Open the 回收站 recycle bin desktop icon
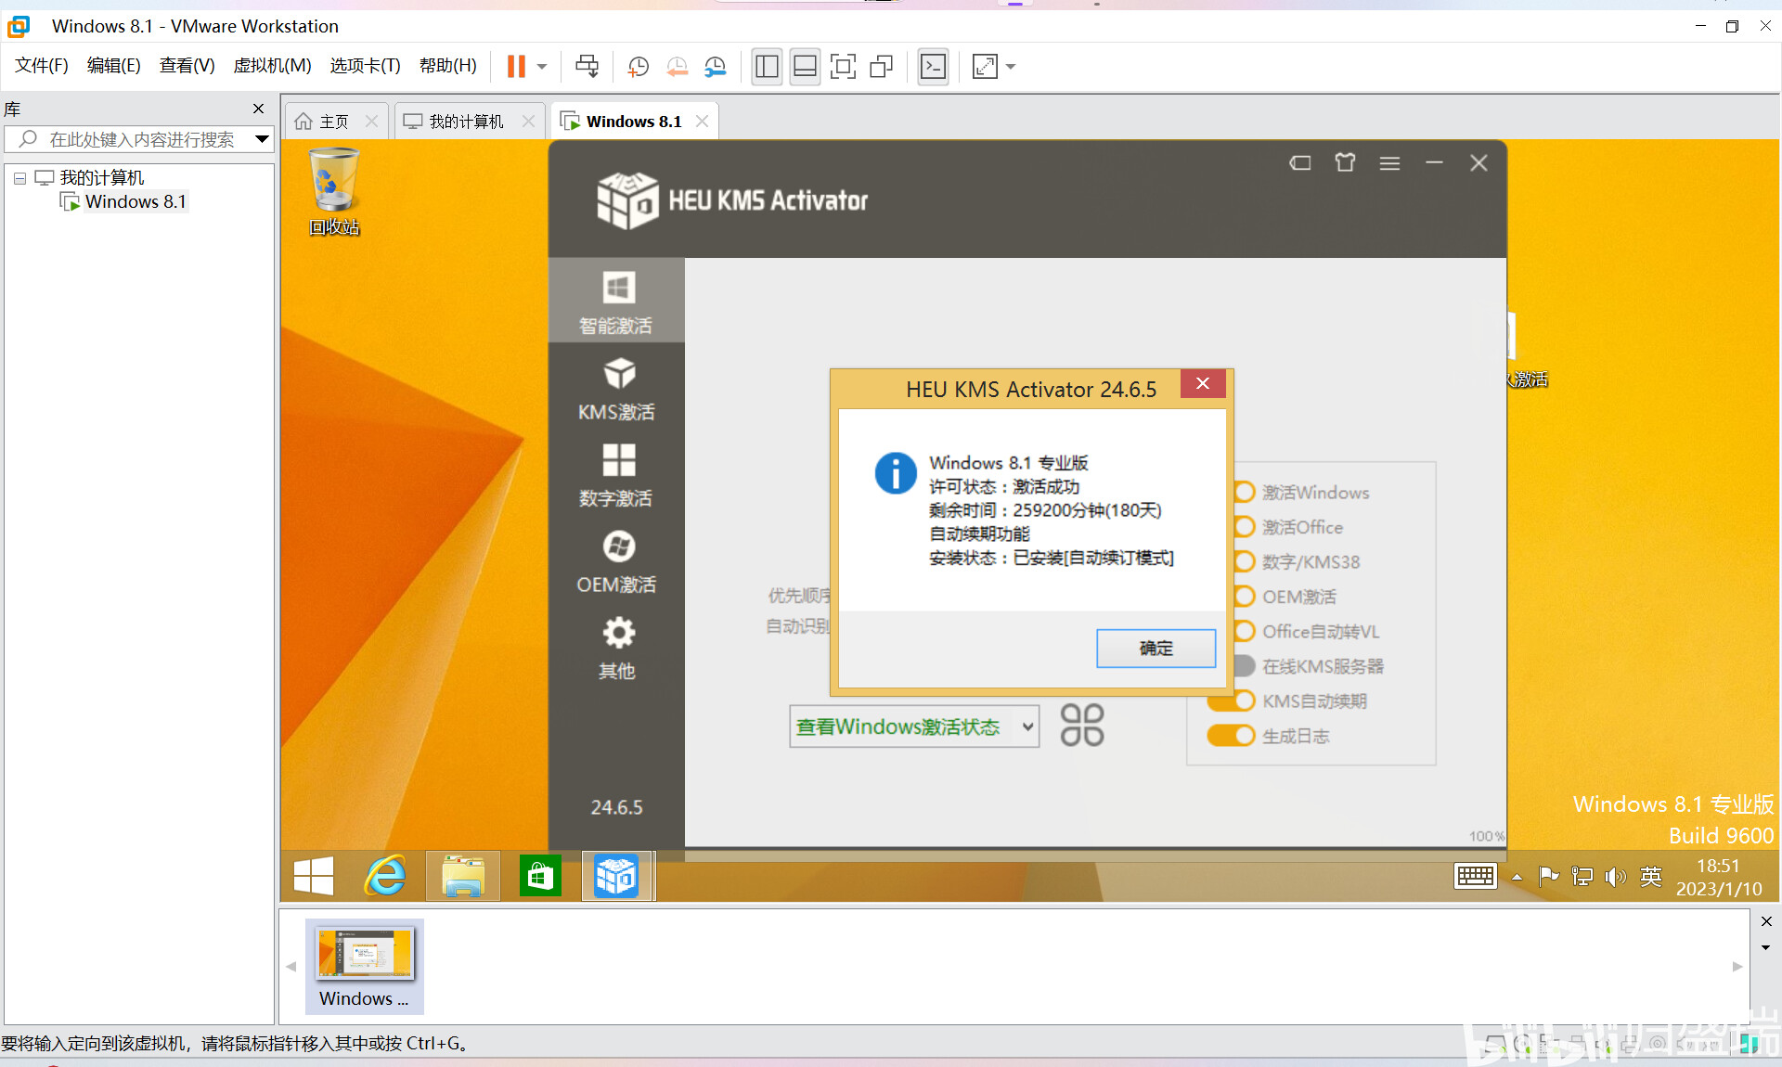 coord(333,192)
